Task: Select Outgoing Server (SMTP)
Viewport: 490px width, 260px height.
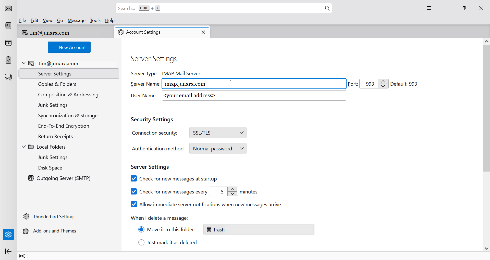Action: click(69, 178)
